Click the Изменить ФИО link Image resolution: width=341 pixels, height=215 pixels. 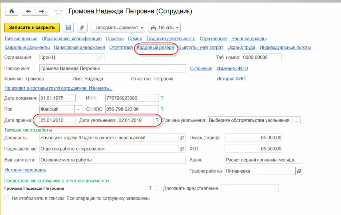232,68
